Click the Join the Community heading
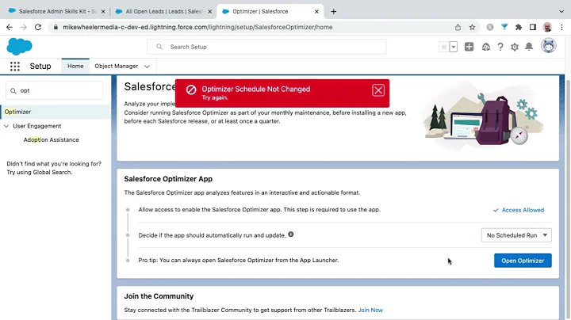This screenshot has height=320, width=571. pos(159,296)
